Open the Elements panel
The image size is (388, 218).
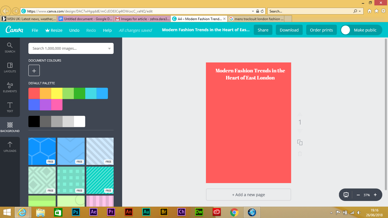click(10, 87)
